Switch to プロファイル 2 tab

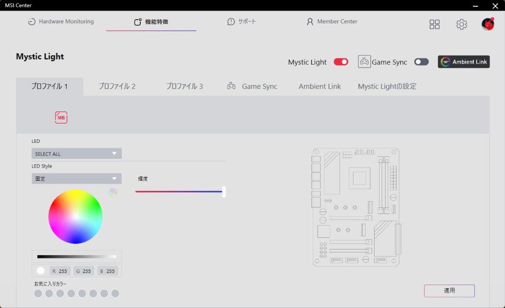click(x=117, y=86)
